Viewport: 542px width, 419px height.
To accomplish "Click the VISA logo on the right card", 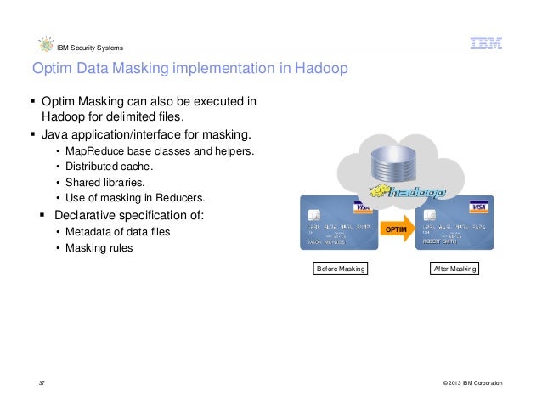I will click(x=479, y=207).
